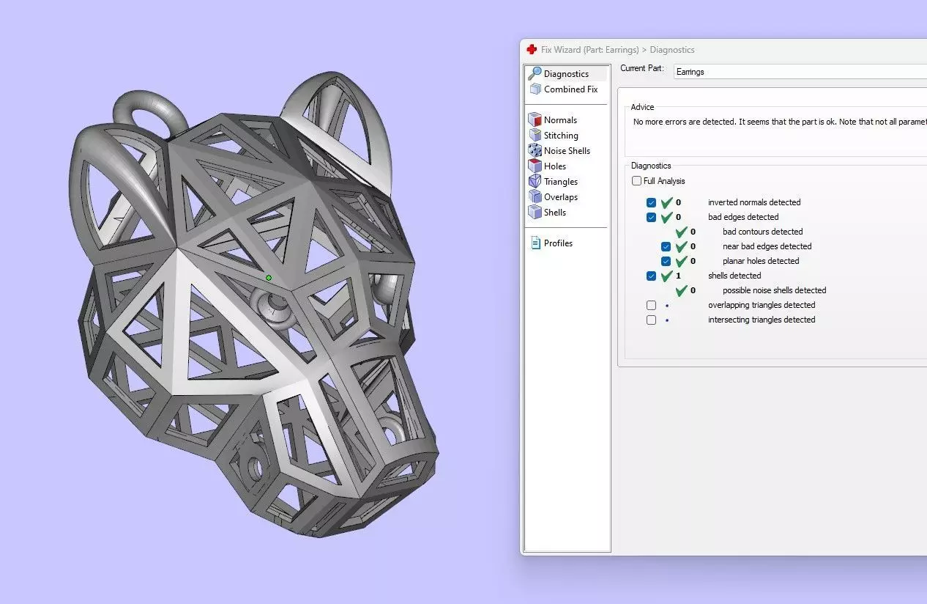
Task: Click the 'Full Analysis' label text
Action: [x=664, y=181]
